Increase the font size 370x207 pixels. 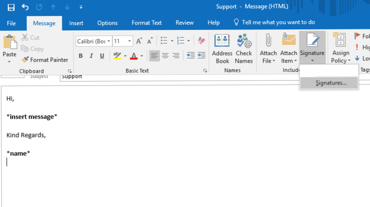pyautogui.click(x=139, y=41)
